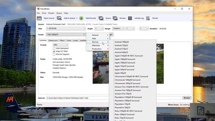The width and height of the screenshot is (215, 121).
Task: Click the Activity Log label
Action: pyautogui.click(x=139, y=18)
